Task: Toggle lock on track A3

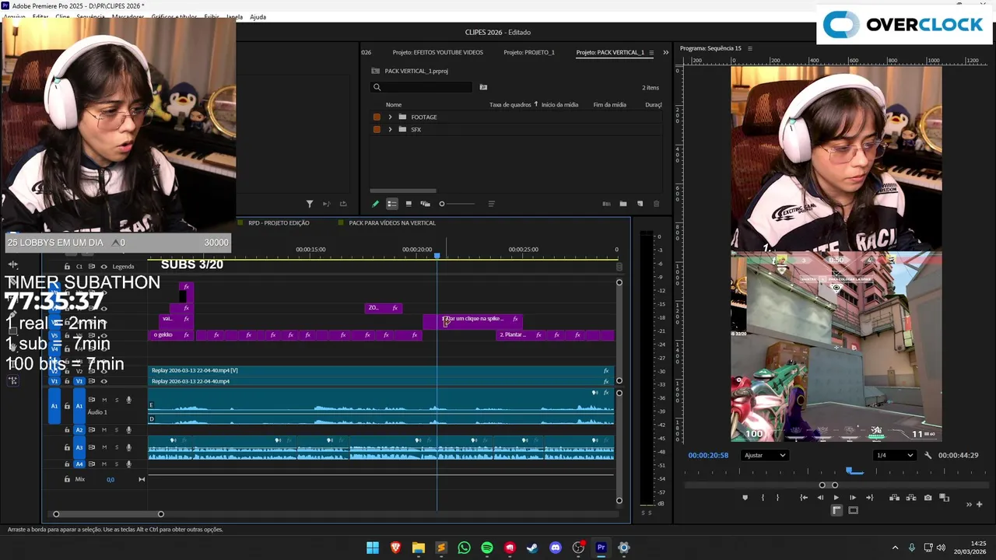Action: (67, 447)
